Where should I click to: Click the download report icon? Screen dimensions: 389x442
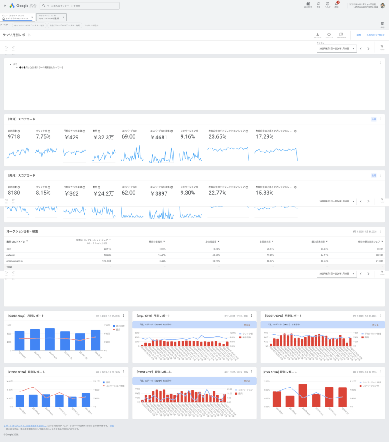coord(317,35)
